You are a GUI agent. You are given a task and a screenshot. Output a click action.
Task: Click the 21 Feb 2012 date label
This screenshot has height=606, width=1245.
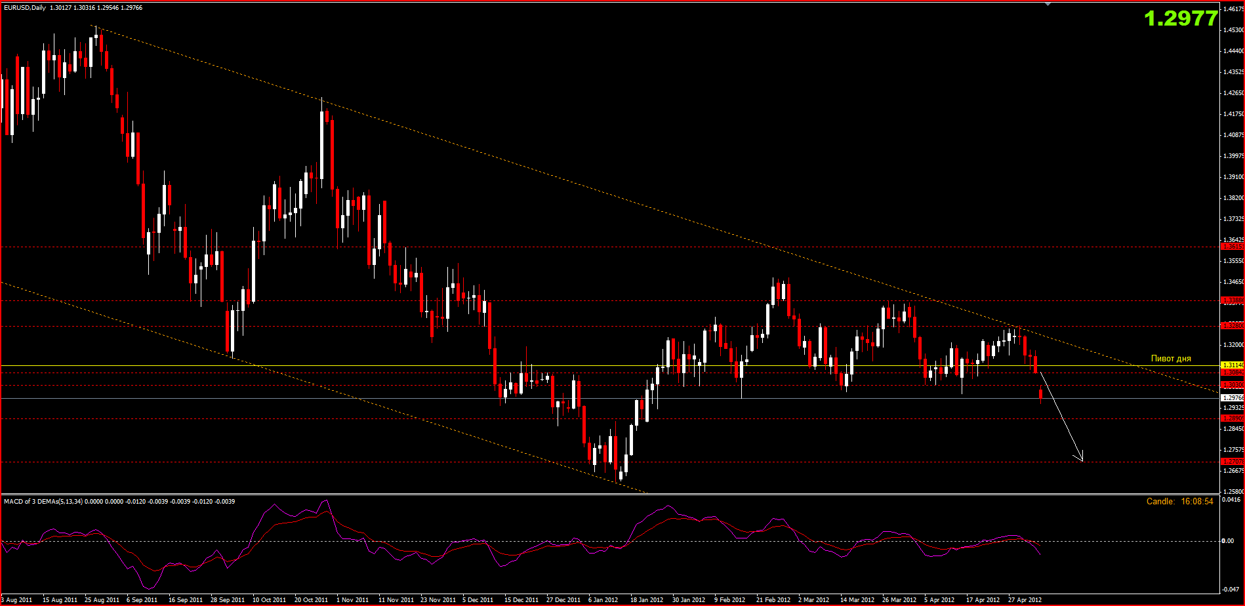pyautogui.click(x=773, y=600)
